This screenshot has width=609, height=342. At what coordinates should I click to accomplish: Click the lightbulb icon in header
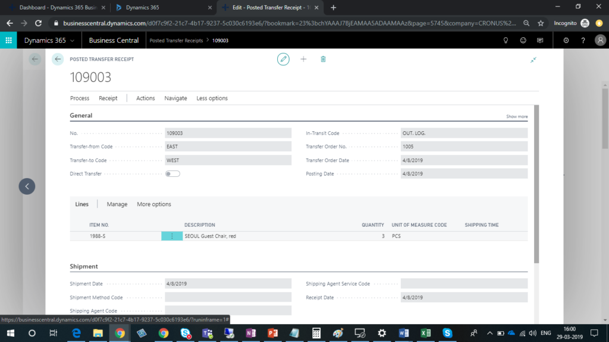pyautogui.click(x=506, y=40)
